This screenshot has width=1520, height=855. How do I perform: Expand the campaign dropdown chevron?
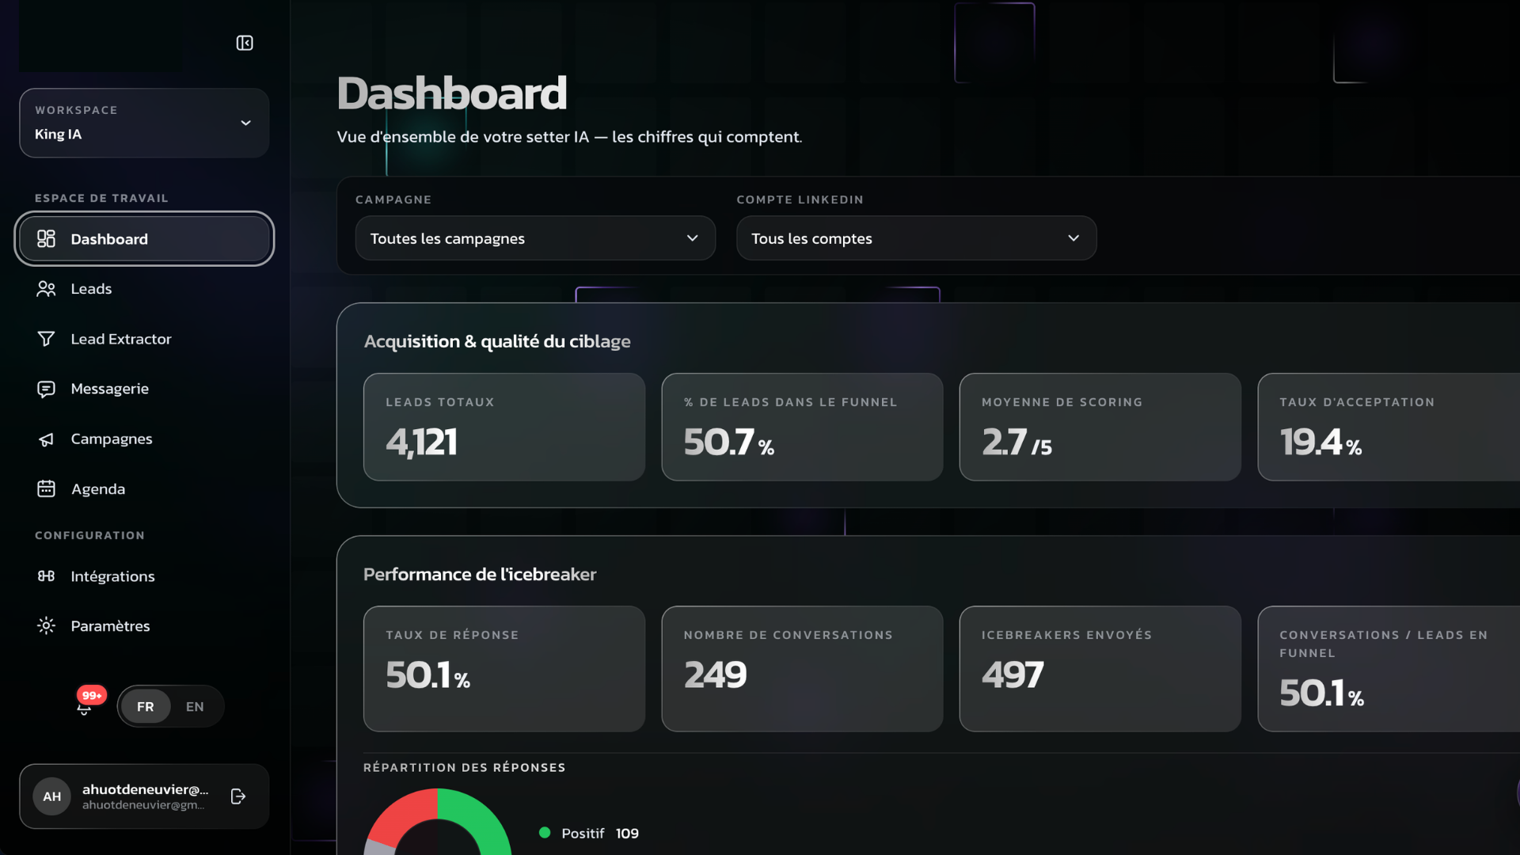coord(693,238)
